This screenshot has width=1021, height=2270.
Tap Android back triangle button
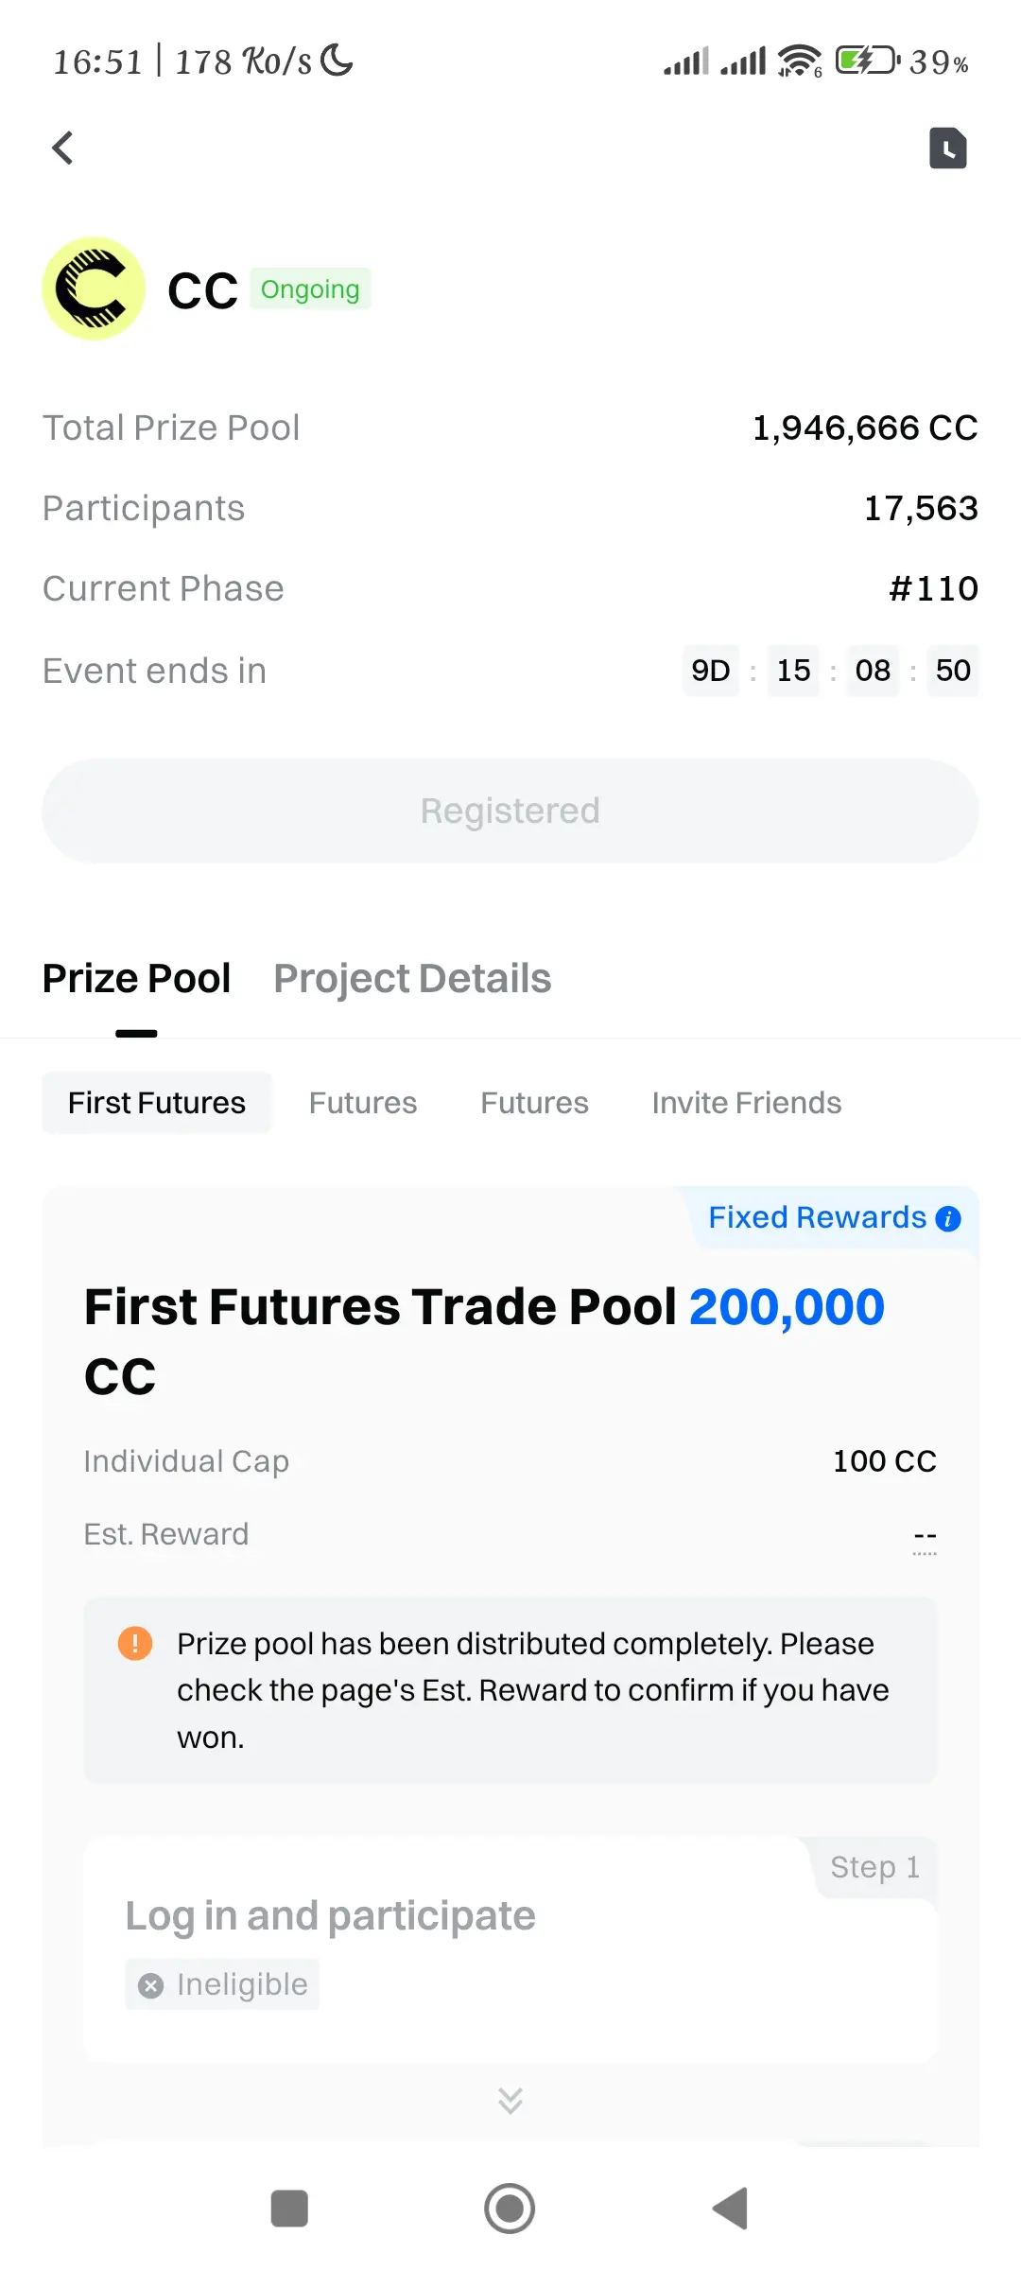[x=731, y=2209]
